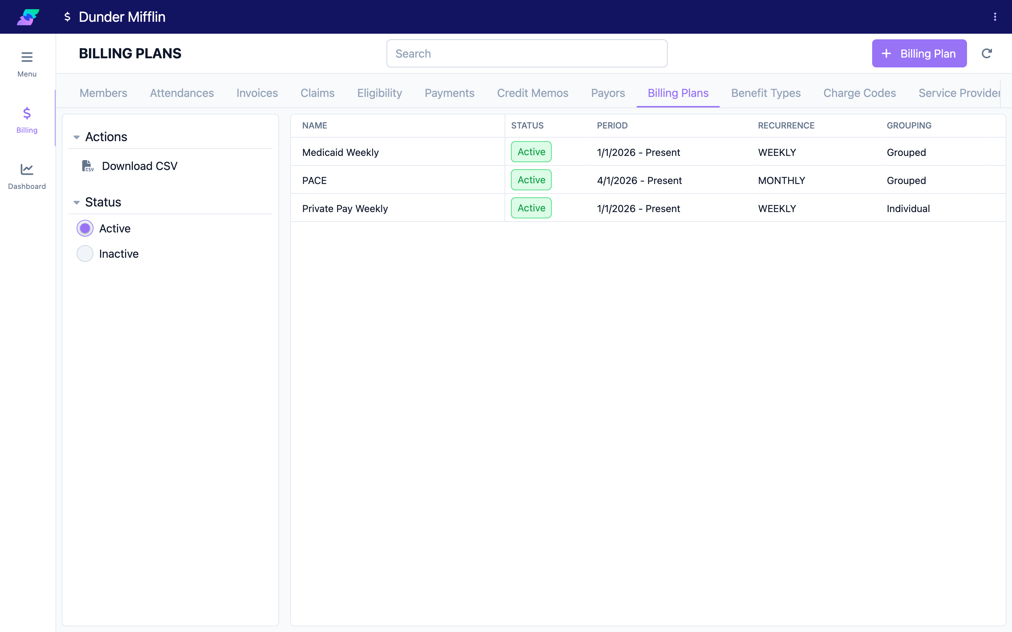Click the GROUPING column header
This screenshot has height=632, width=1012.
coord(909,125)
